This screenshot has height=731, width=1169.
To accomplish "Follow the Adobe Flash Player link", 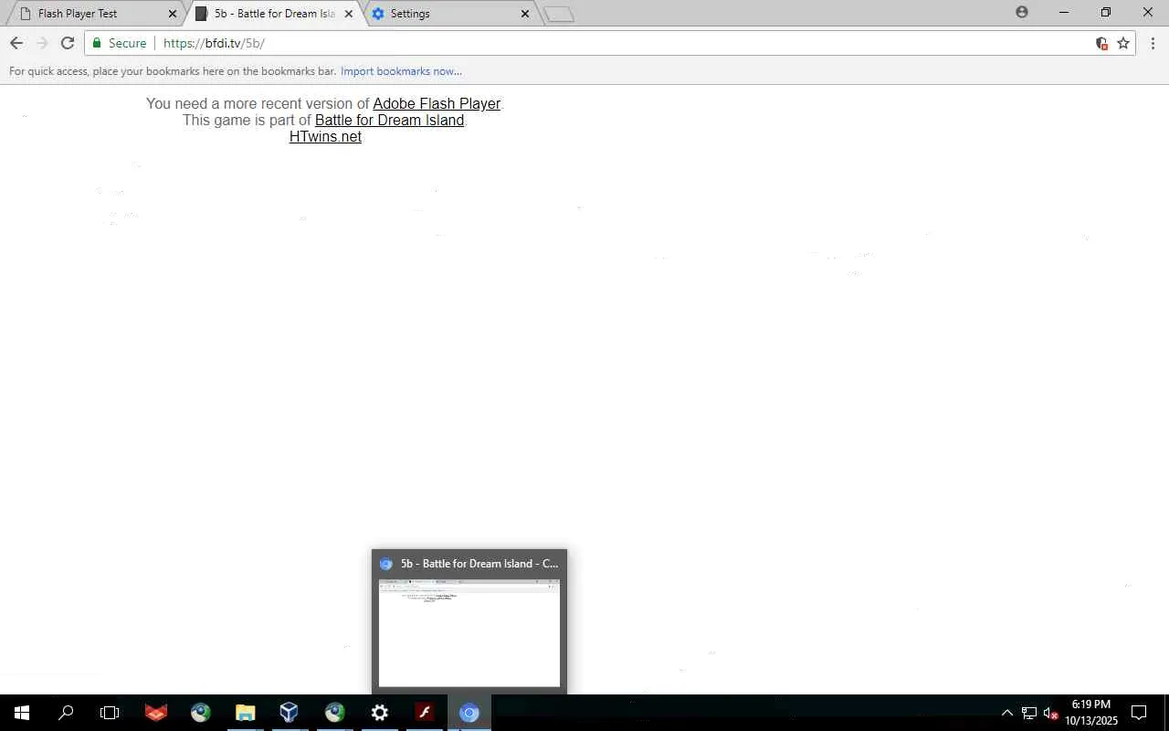I will (437, 104).
